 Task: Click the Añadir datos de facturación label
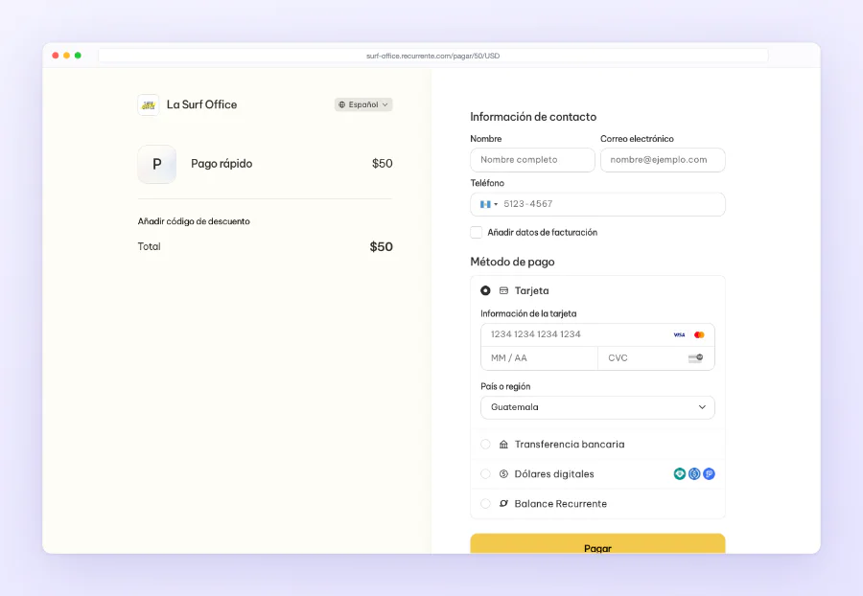pyautogui.click(x=542, y=233)
